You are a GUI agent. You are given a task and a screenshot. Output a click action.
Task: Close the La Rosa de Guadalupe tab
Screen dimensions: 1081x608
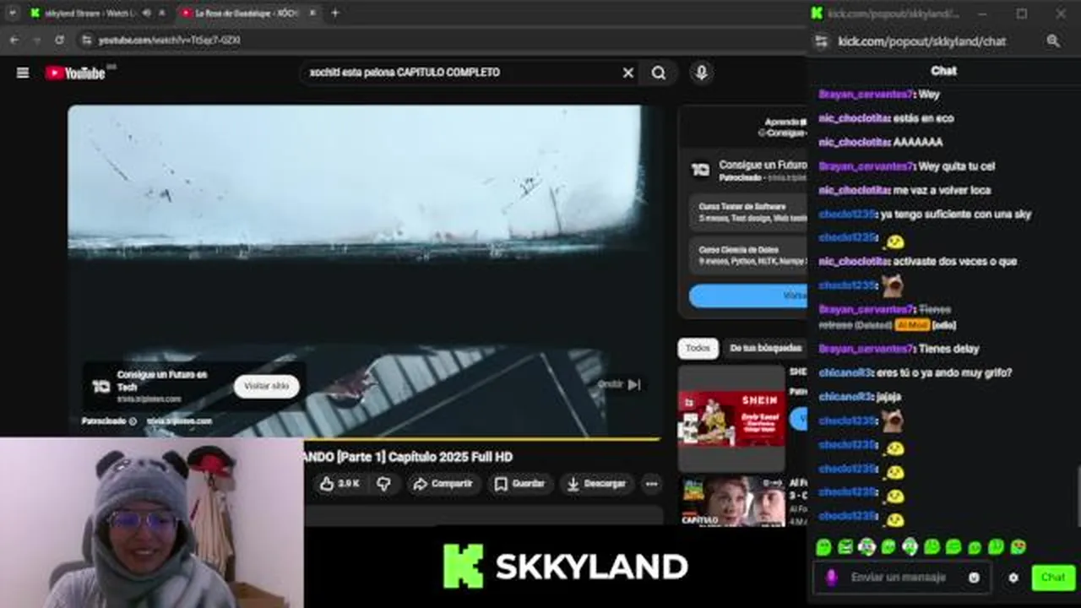click(x=312, y=13)
